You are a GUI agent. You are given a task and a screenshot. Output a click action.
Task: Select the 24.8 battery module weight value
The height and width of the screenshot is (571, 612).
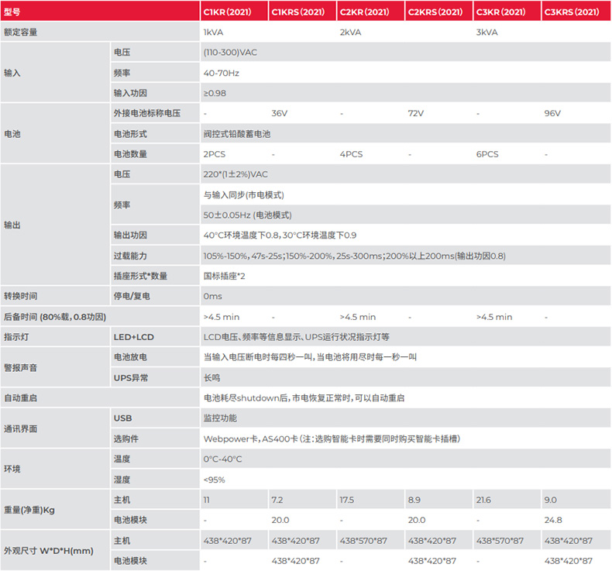(x=552, y=520)
